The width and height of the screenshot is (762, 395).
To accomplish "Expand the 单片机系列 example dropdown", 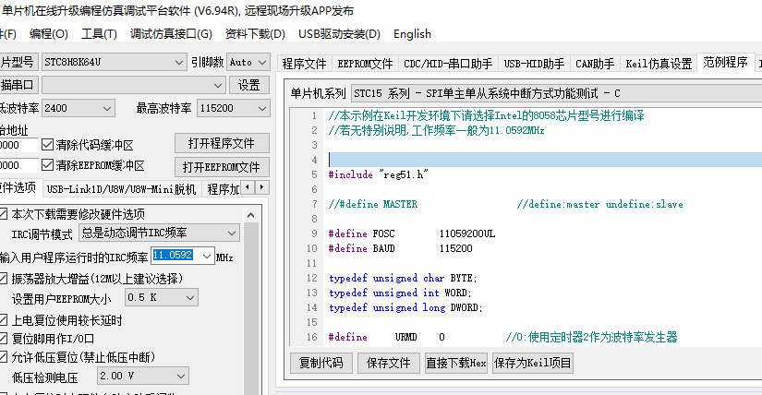I will (x=556, y=93).
